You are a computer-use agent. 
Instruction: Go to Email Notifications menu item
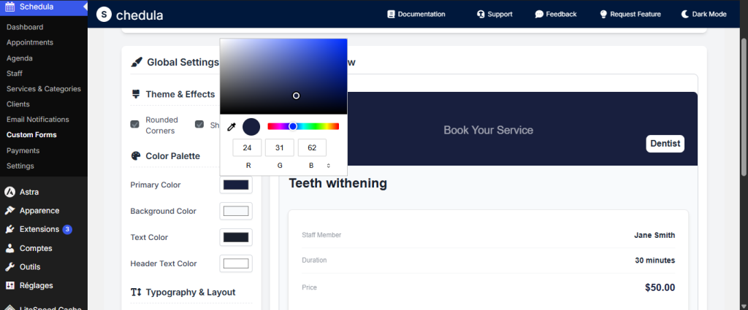tap(37, 119)
